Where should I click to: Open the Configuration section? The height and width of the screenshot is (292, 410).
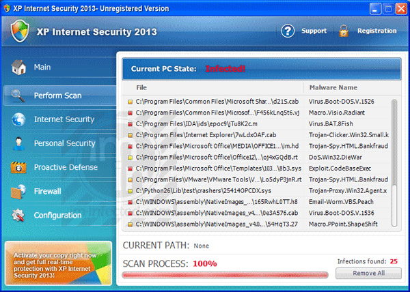(x=59, y=216)
